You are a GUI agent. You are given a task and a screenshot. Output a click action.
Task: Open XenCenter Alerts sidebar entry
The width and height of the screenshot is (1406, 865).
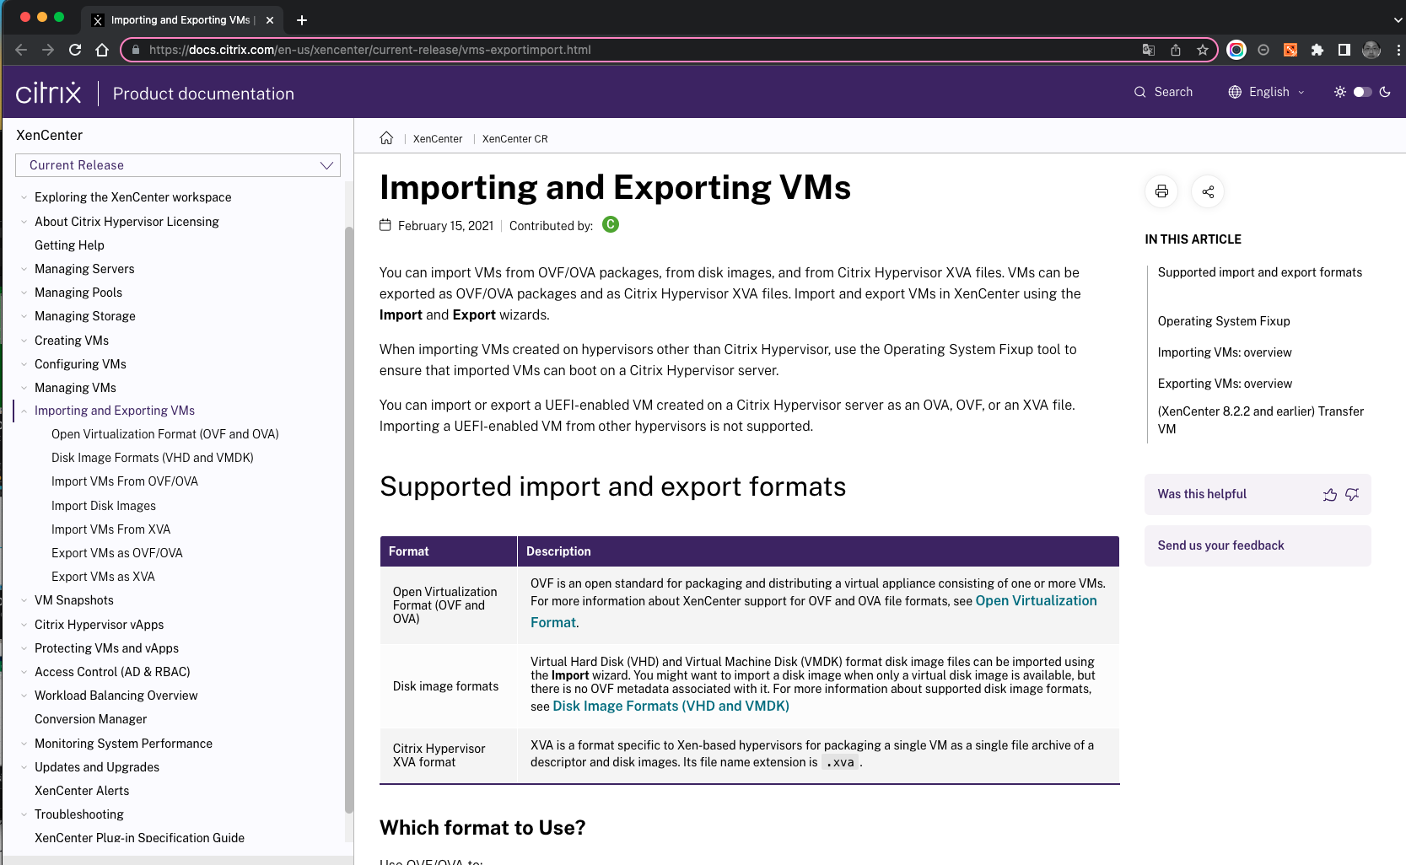(x=82, y=791)
